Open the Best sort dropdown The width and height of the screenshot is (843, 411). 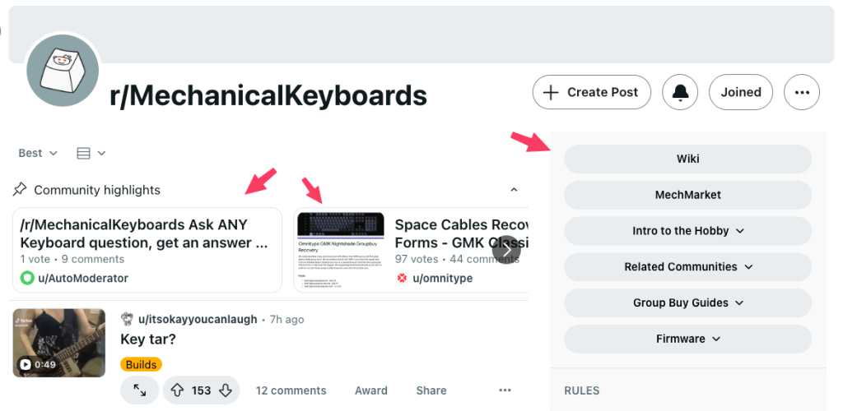[38, 154]
